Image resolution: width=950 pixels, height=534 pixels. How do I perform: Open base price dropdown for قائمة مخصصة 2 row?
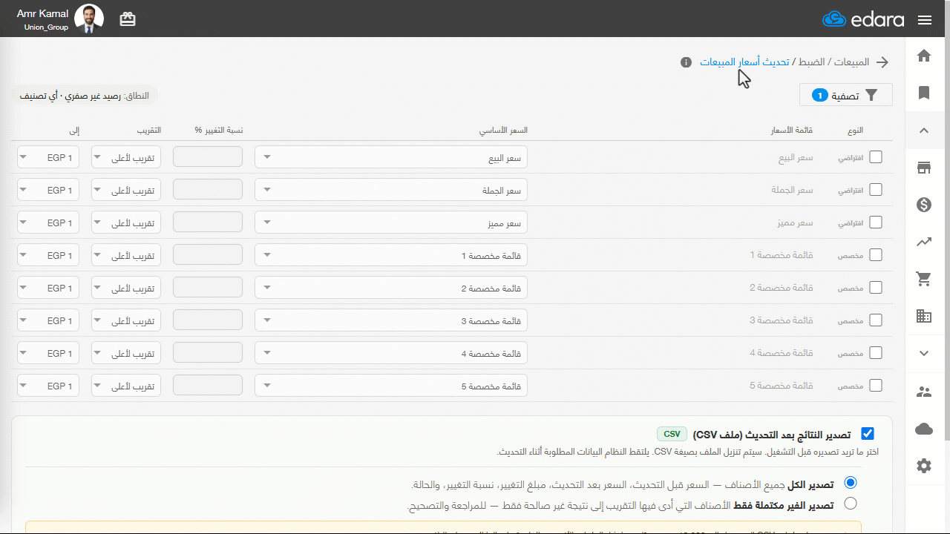point(391,288)
